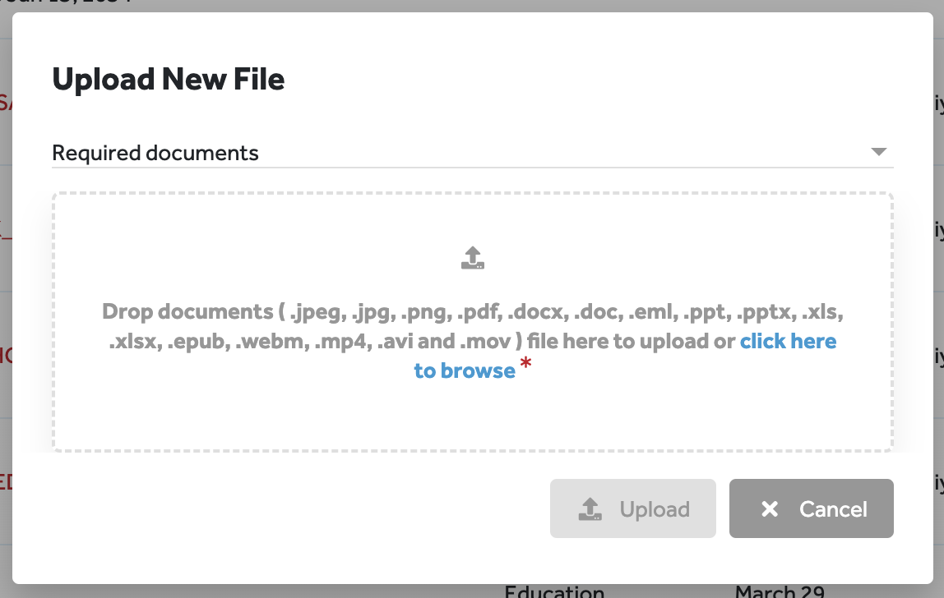944x598 pixels.
Task: Click the X icon on Cancel button
Action: click(x=770, y=509)
